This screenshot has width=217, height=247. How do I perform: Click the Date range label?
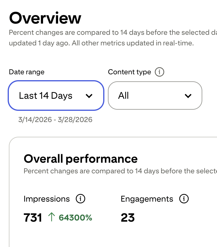(x=27, y=72)
